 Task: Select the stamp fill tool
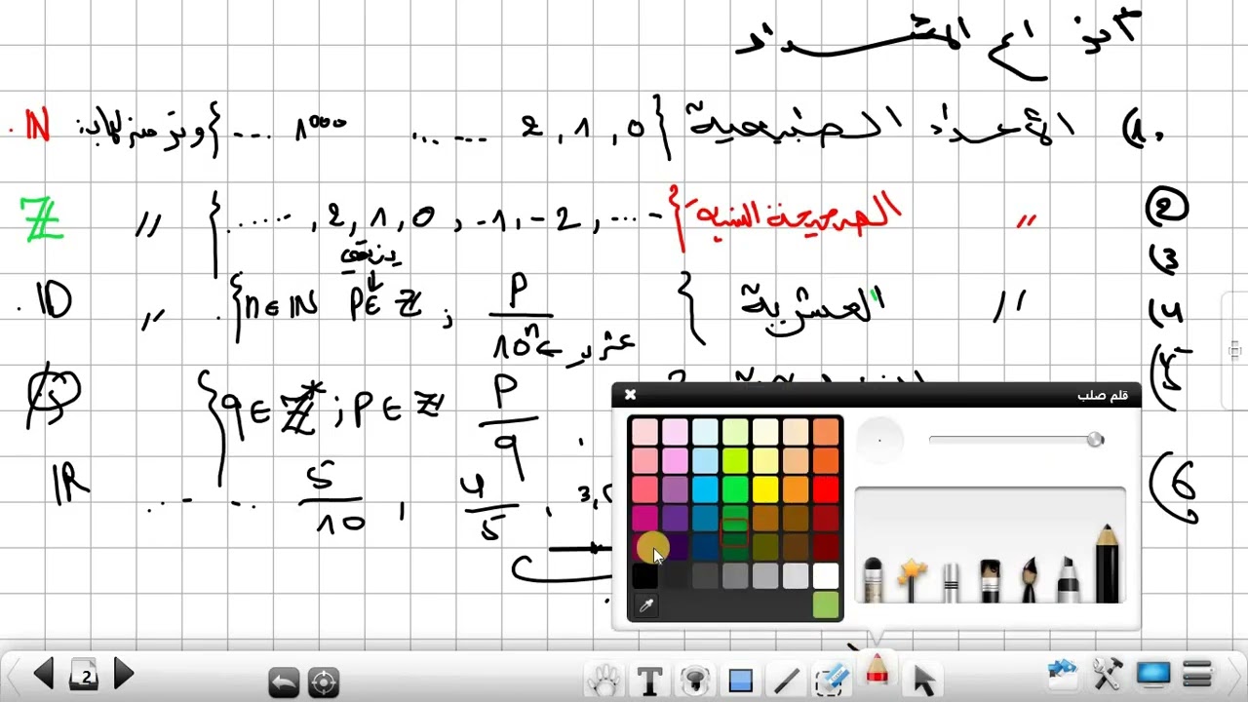pos(694,680)
